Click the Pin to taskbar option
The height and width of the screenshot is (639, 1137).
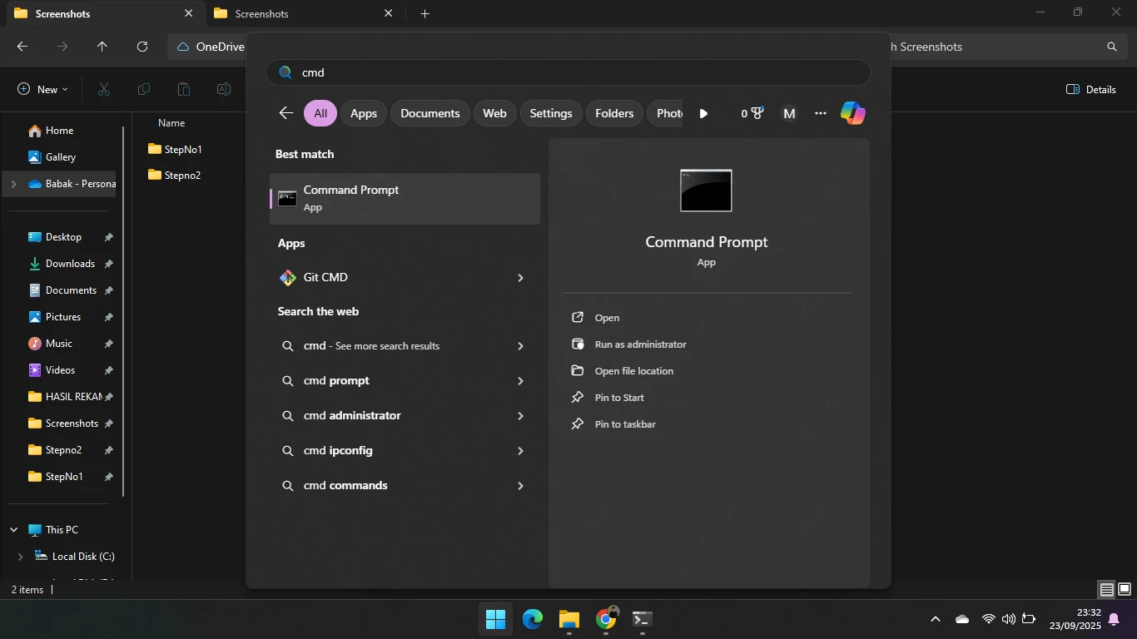coord(624,424)
